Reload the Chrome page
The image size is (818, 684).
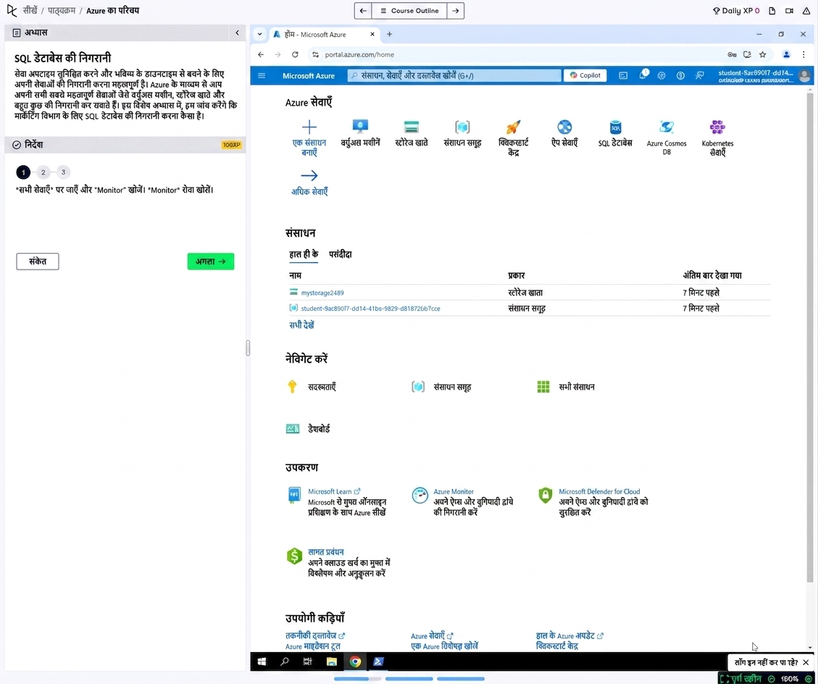tap(296, 54)
